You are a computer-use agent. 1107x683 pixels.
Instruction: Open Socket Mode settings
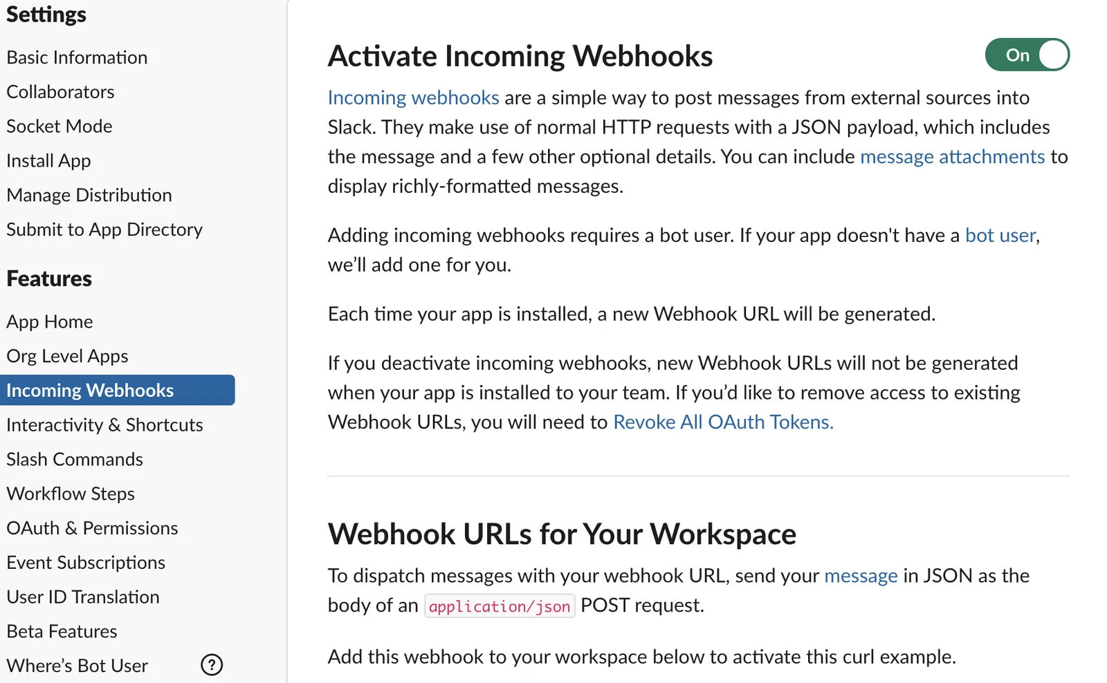(60, 127)
